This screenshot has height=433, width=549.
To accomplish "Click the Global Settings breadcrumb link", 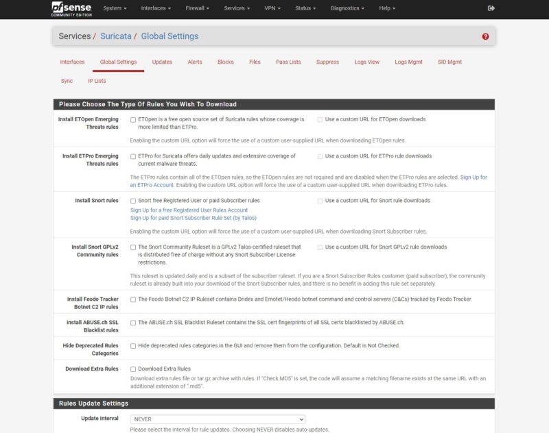I will [170, 36].
